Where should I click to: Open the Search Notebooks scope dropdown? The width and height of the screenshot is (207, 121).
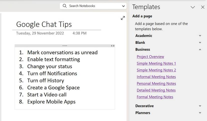click(x=123, y=6)
